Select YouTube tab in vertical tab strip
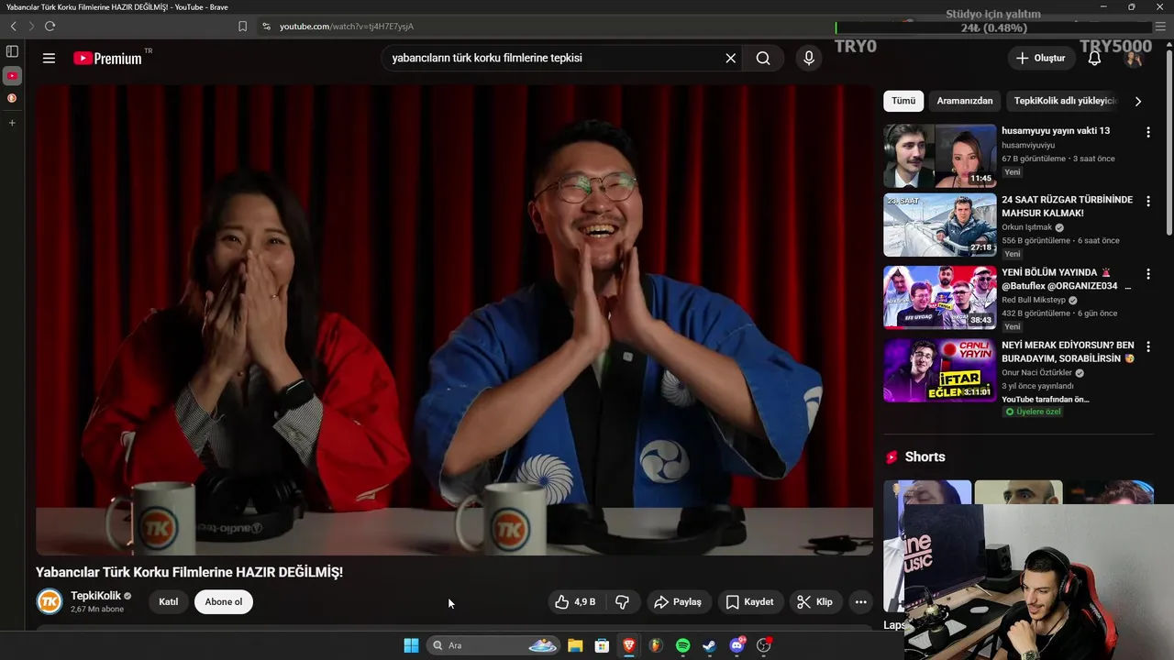1174x660 pixels. pos(12,75)
